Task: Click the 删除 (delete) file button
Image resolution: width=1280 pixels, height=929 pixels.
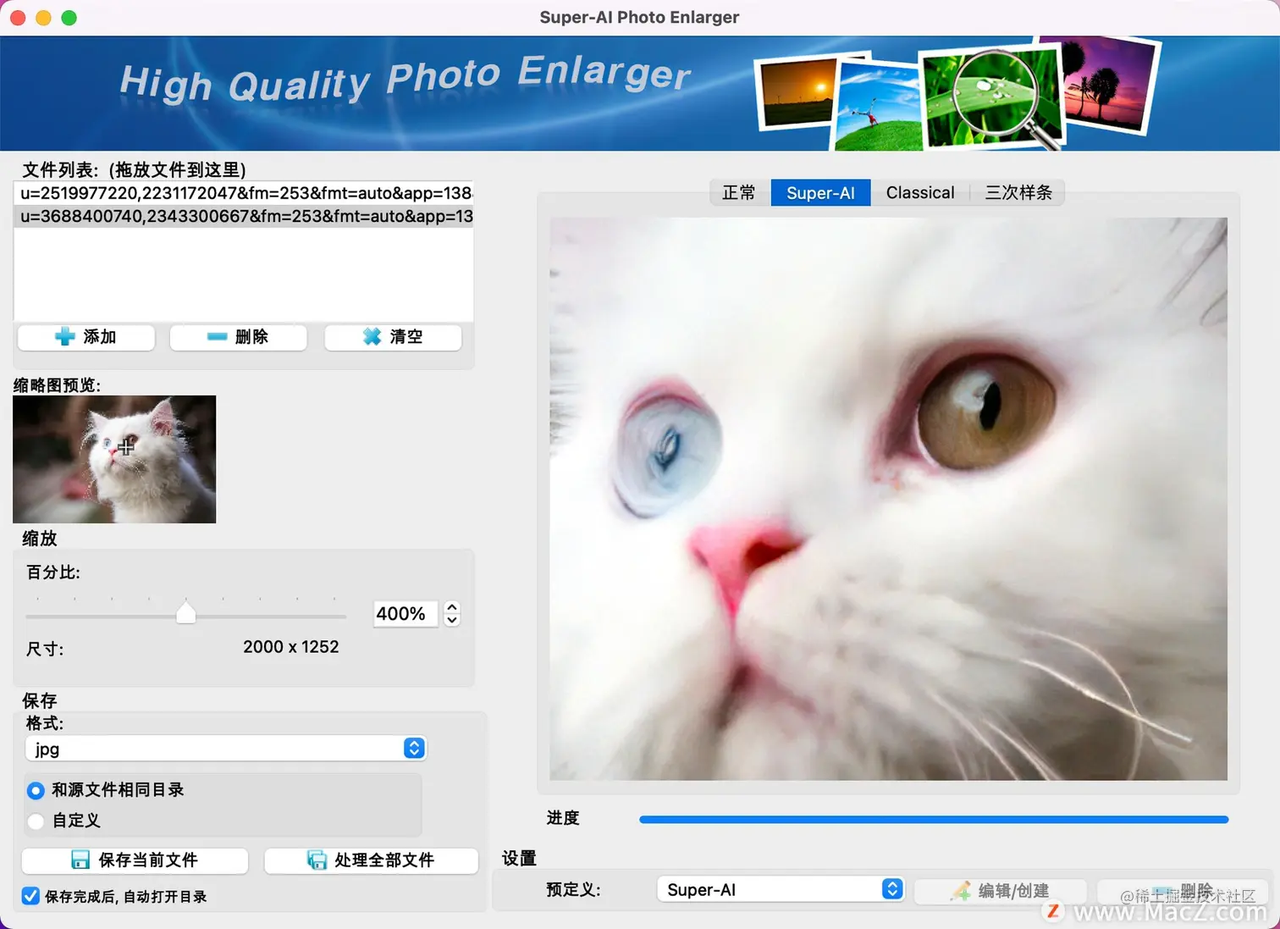Action: coord(238,337)
